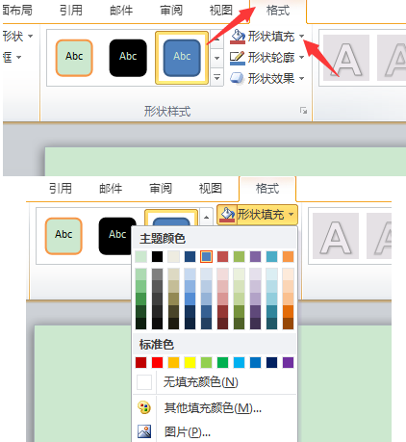This screenshot has width=406, height=442.
Task: Open 邮件 tab in upper ribbon
Action: tap(121, 11)
